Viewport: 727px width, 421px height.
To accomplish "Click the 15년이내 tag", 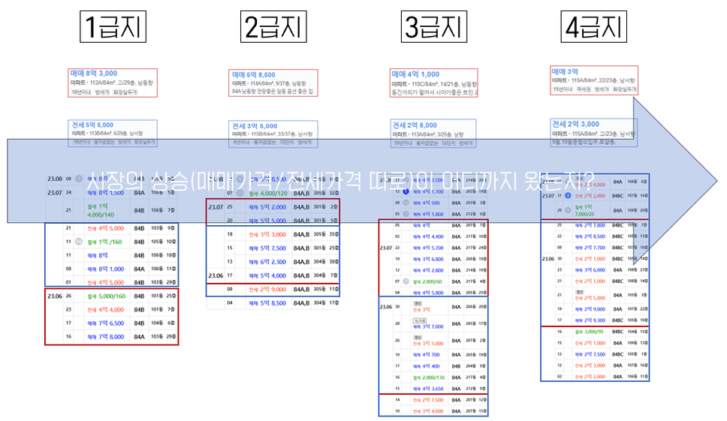I will point(563,89).
